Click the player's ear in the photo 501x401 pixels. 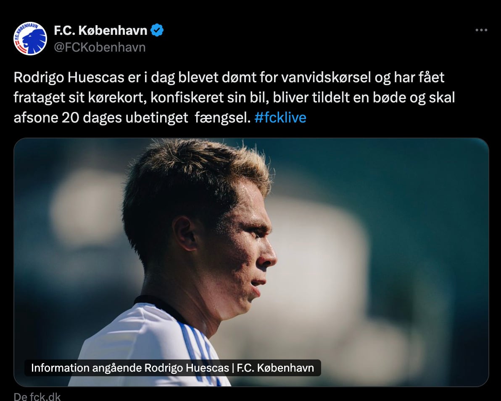pyautogui.click(x=185, y=234)
